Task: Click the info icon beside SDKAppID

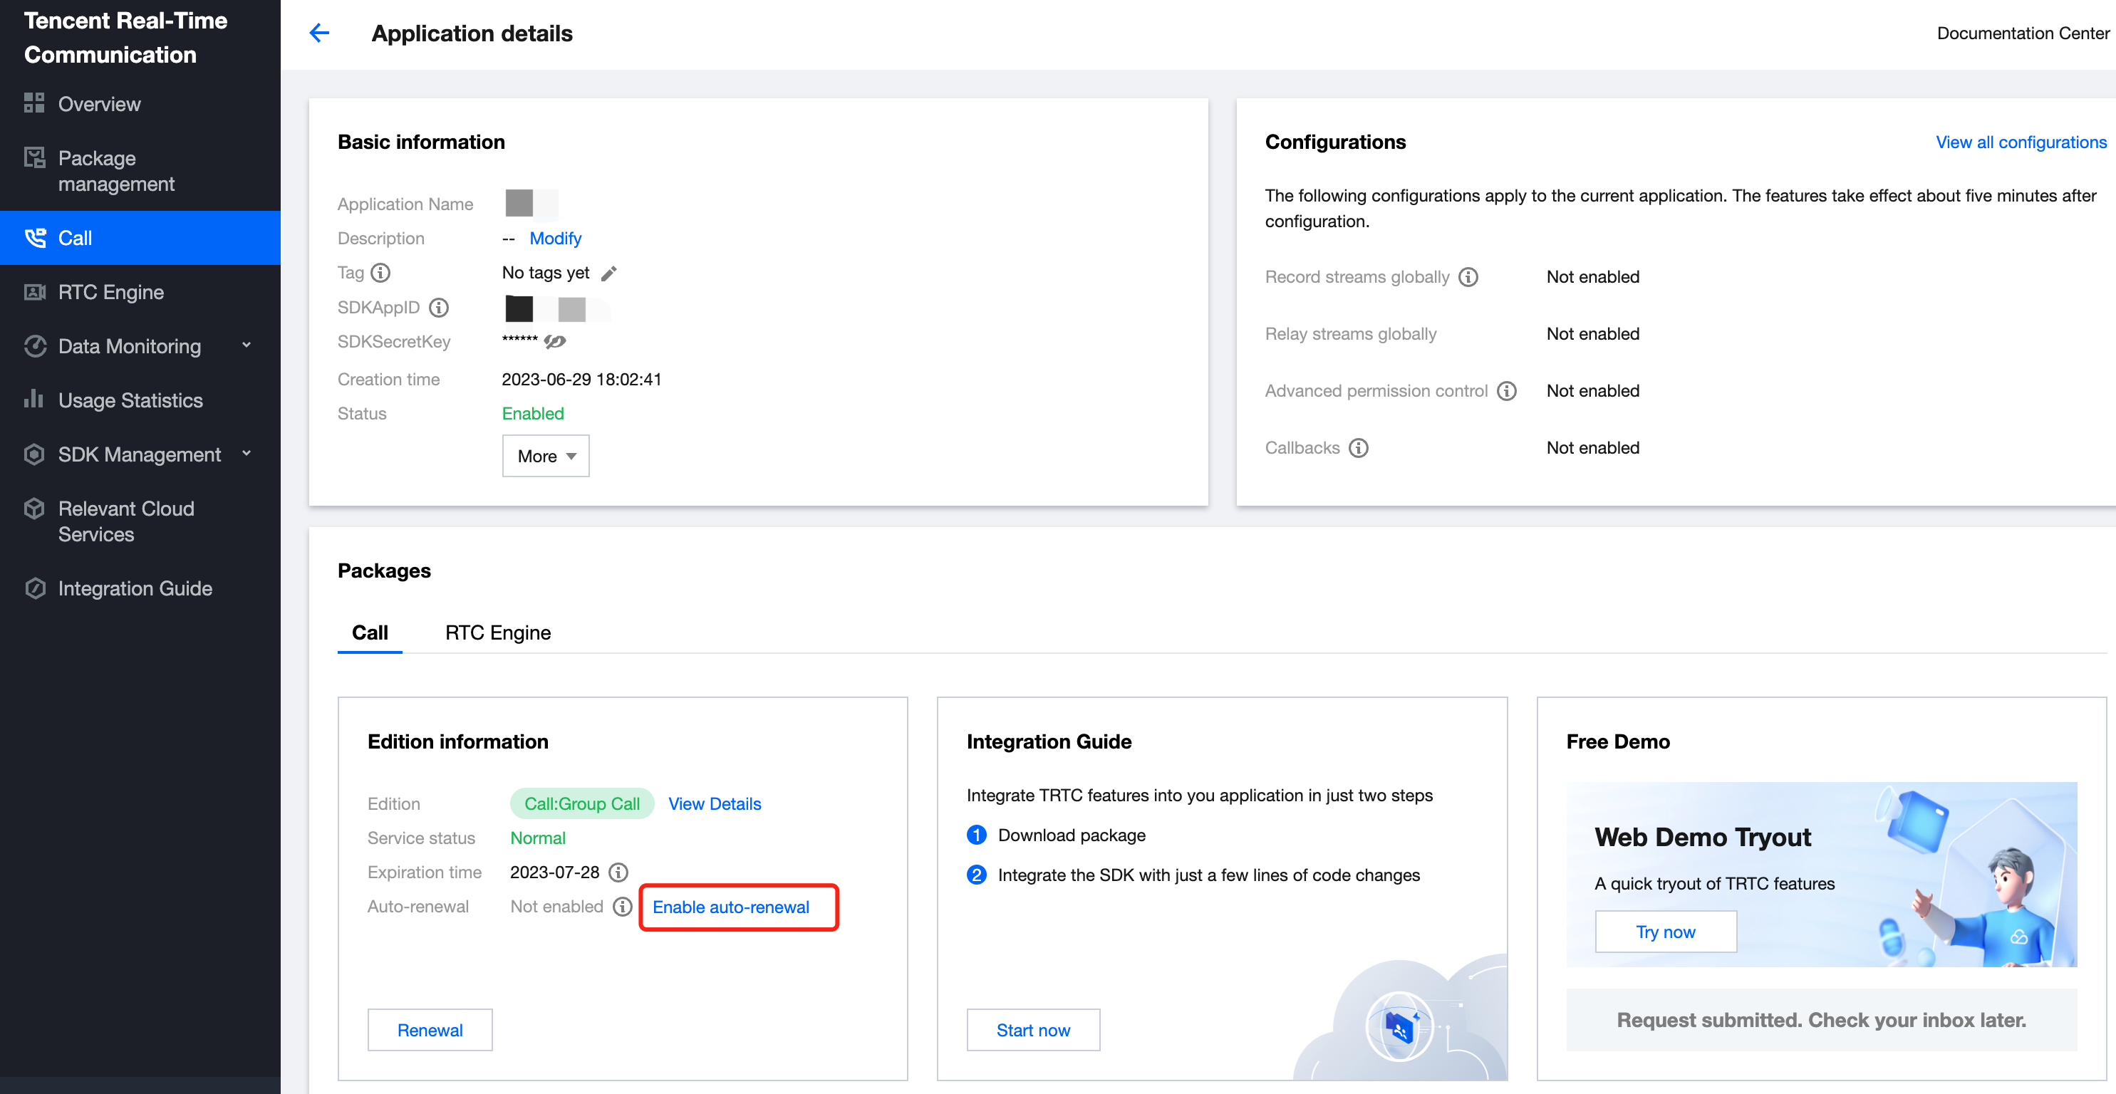Action: point(439,307)
